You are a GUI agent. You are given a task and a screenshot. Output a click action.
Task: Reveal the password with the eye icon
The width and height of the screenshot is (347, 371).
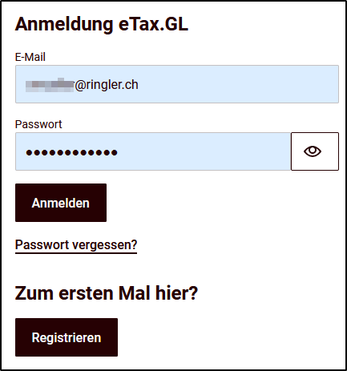(x=315, y=151)
